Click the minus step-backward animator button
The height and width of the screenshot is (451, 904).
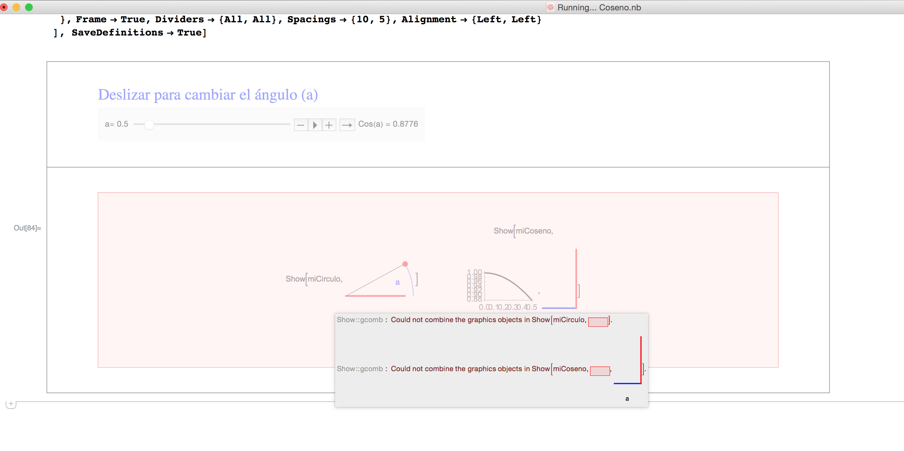[300, 125]
